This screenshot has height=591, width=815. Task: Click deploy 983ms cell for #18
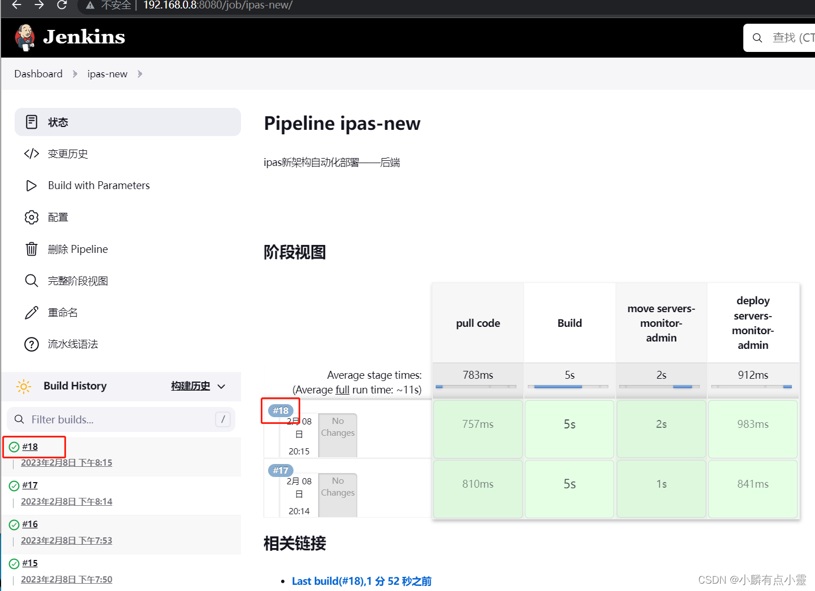[753, 429]
